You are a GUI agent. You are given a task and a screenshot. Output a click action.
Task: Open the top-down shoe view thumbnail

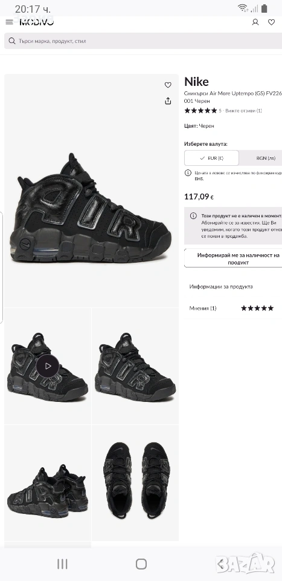click(135, 483)
